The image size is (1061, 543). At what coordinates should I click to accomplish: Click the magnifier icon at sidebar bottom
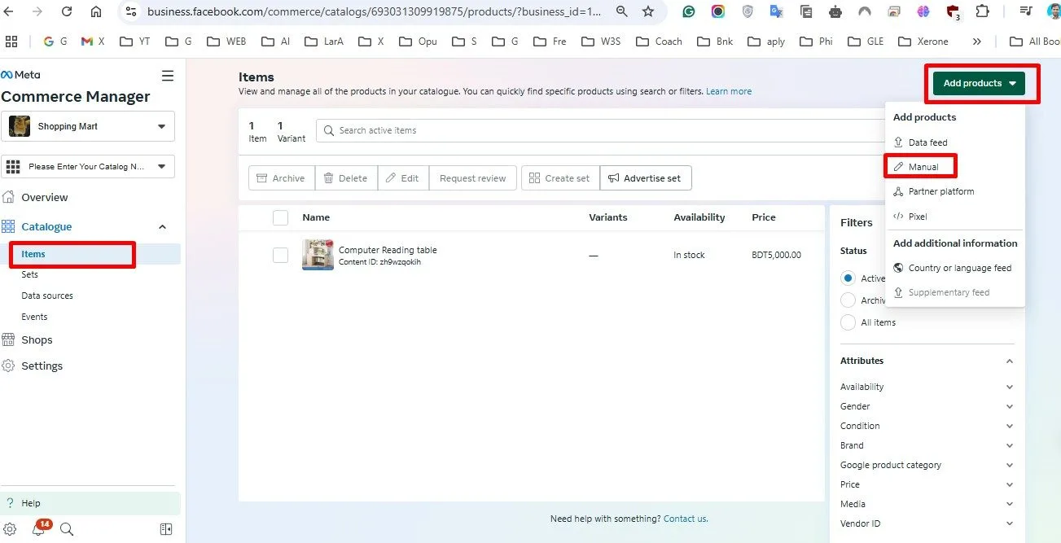point(67,529)
